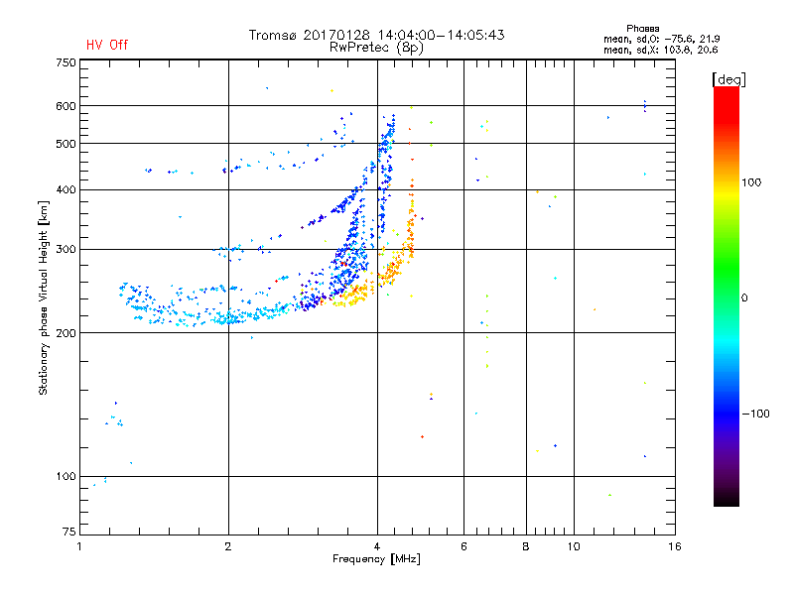The image size is (794, 595).
Task: Click the "Frequency [MHz]" axis label
Action: coord(376,559)
